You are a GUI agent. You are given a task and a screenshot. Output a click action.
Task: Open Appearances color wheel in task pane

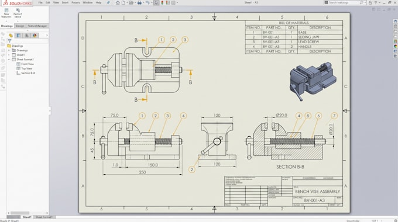coord(396,46)
